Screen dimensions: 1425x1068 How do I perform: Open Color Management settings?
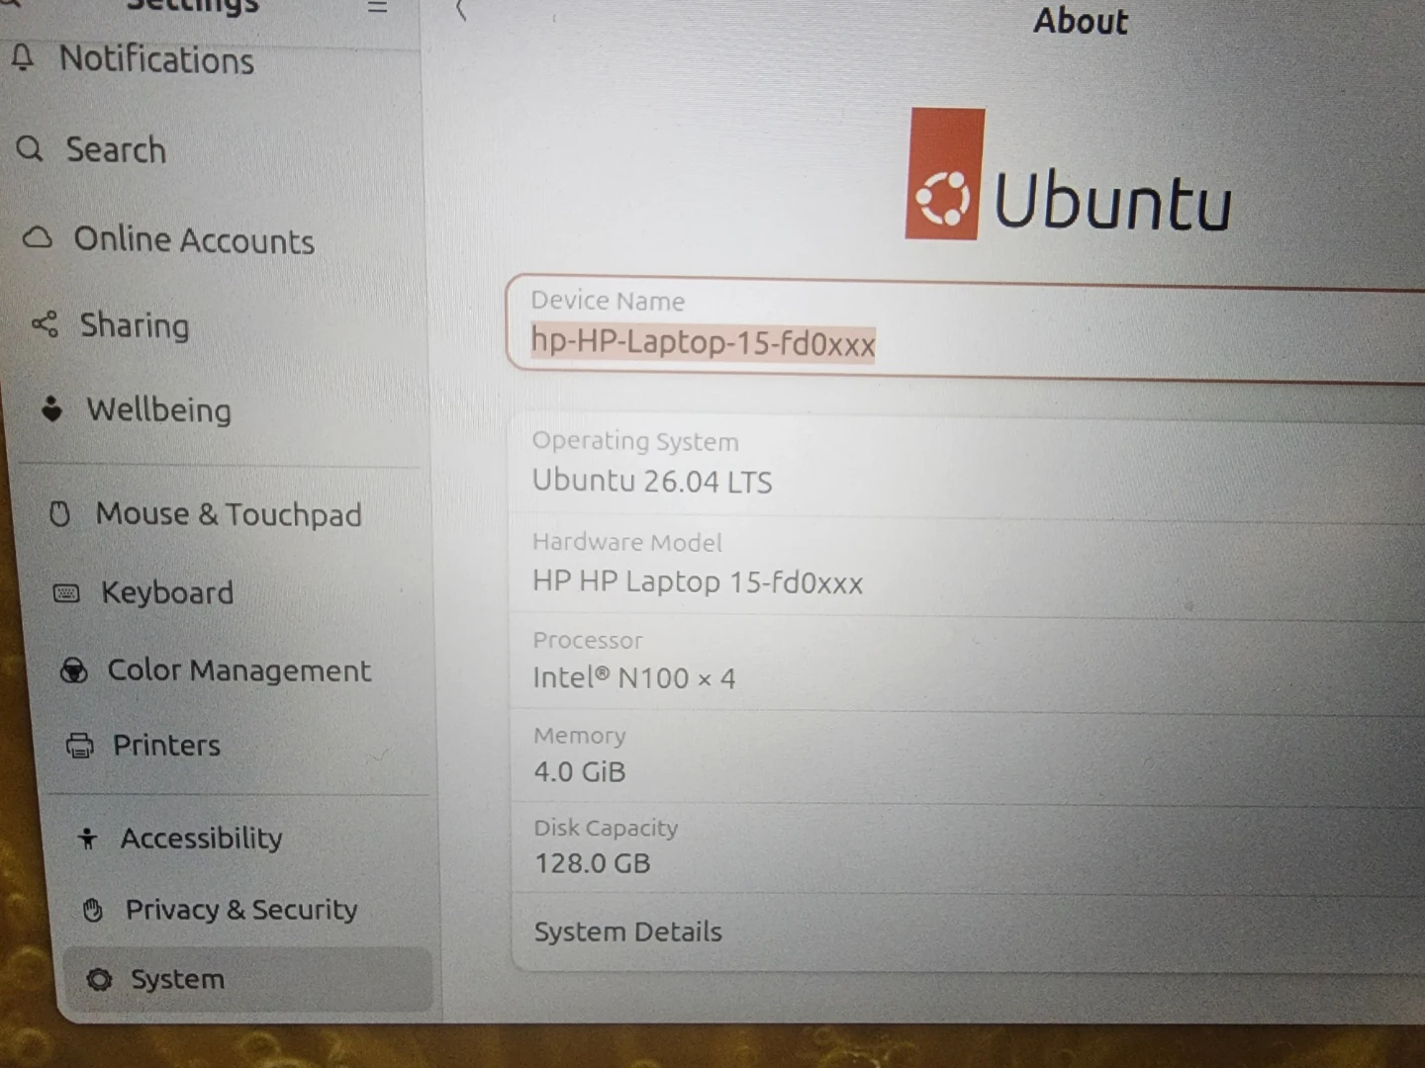(237, 670)
